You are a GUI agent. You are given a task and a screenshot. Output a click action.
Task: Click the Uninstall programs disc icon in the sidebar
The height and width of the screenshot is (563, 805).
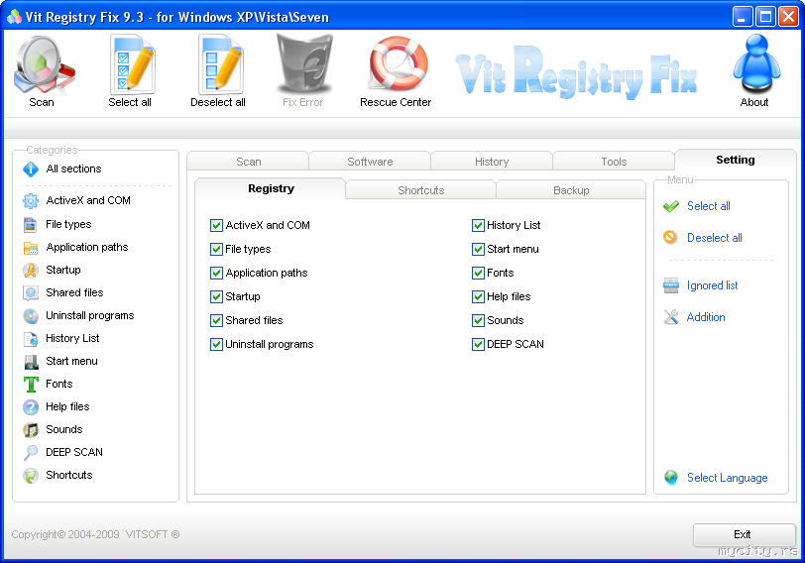[x=31, y=316]
